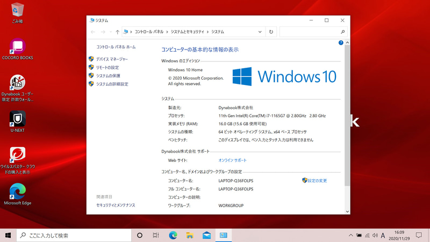
Task: Open Cortana circle icon on taskbar
Action: coord(140,236)
